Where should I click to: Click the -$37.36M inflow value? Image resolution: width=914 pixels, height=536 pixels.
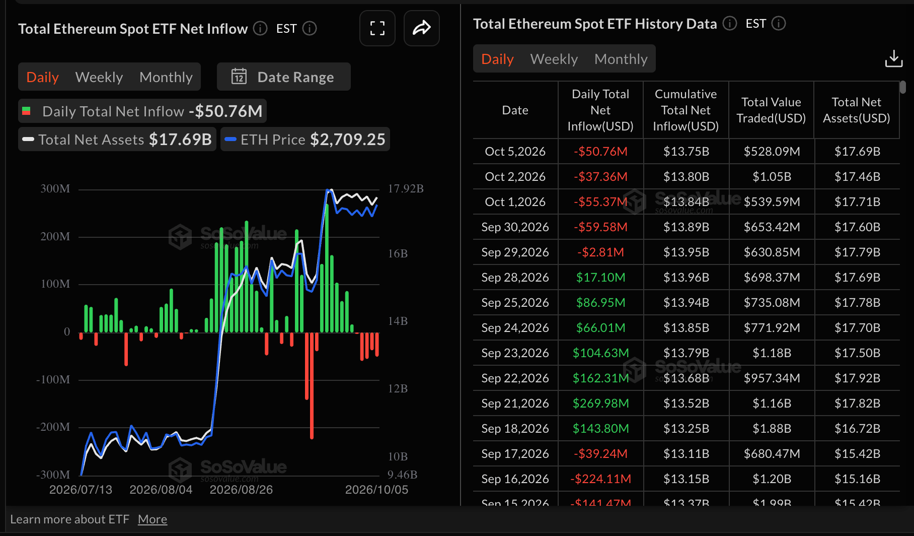(600, 176)
